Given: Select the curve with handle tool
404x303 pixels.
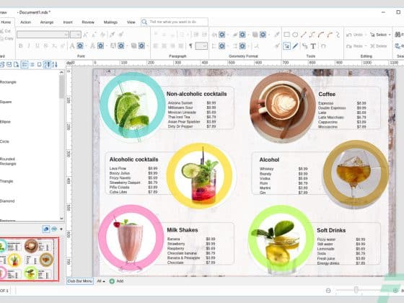Looking at the screenshot, I should 329,35.
